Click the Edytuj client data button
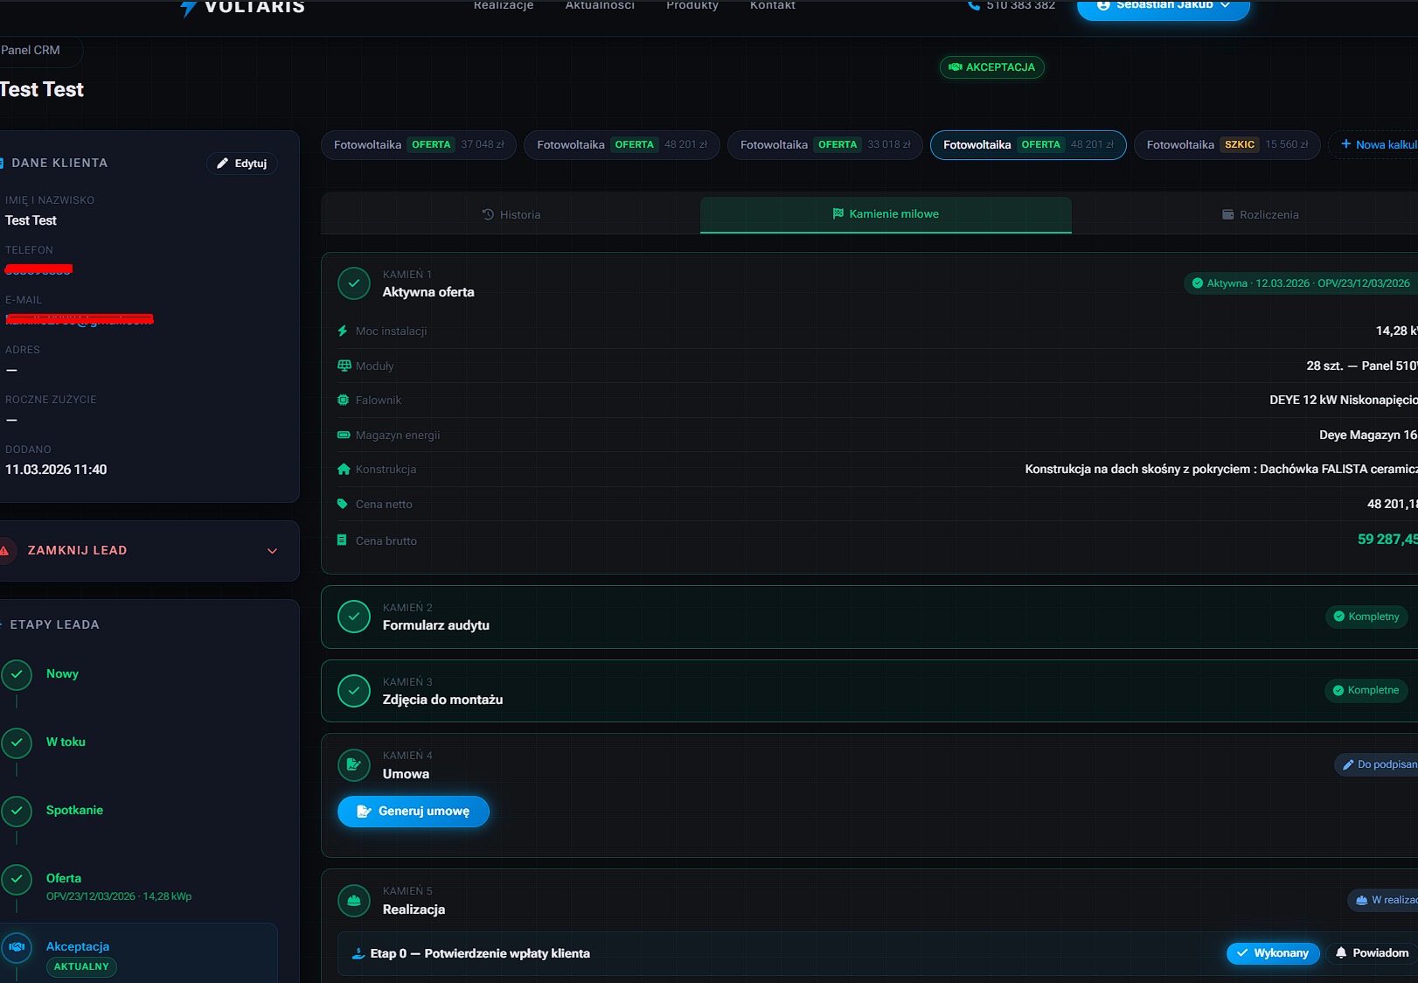 (242, 164)
